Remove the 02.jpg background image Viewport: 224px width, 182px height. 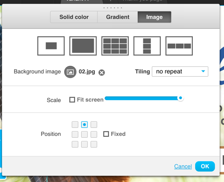(x=102, y=72)
